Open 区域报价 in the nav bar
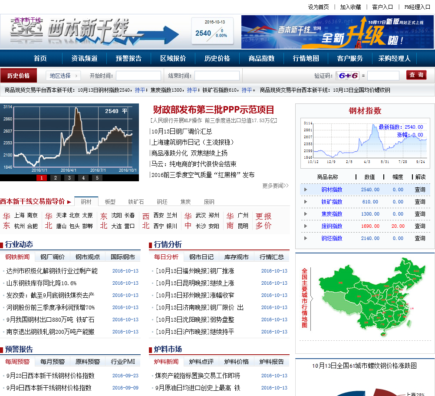435x396 pixels. point(173,58)
